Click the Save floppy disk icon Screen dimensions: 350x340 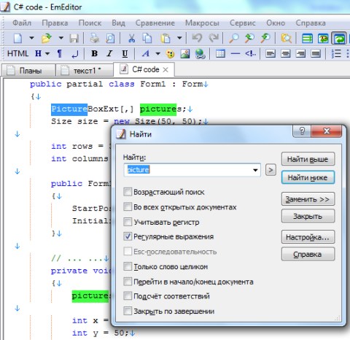(x=74, y=38)
